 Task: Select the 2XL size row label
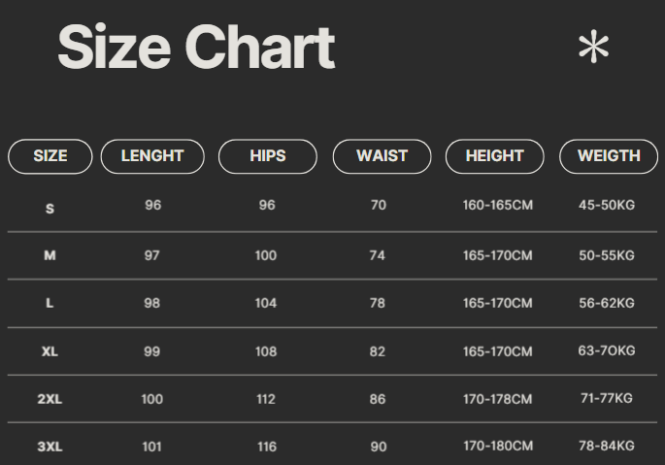point(50,399)
